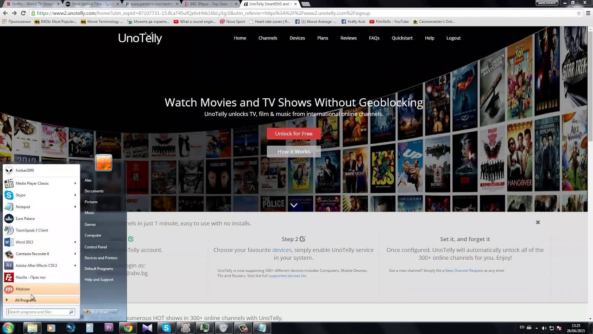Viewport: 593px width, 334px height.
Task: Click the down chevron below the hero banner
Action: [294, 205]
